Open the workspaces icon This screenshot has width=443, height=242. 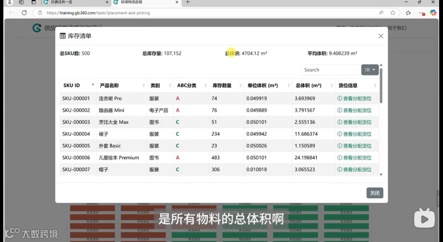point(21,2)
